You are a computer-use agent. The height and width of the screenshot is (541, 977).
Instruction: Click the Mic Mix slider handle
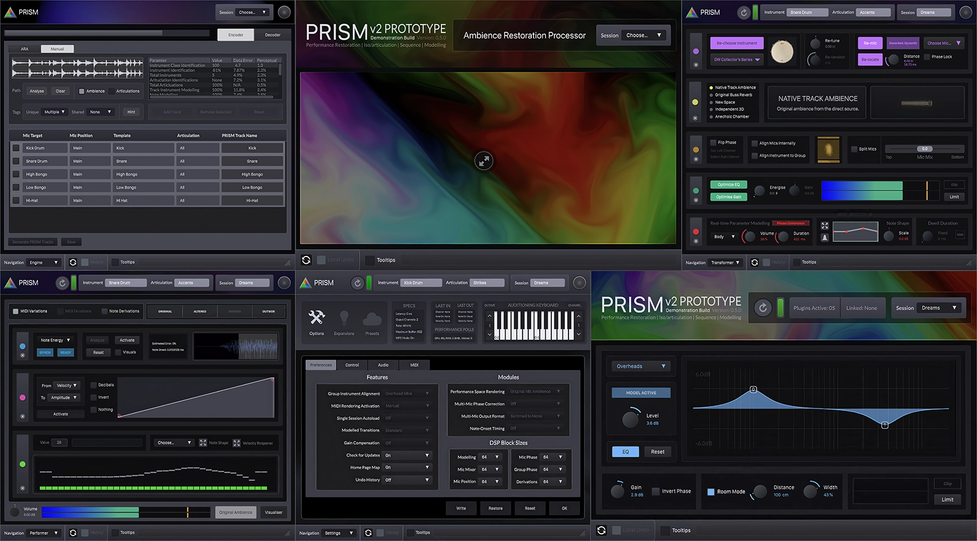pos(924,148)
